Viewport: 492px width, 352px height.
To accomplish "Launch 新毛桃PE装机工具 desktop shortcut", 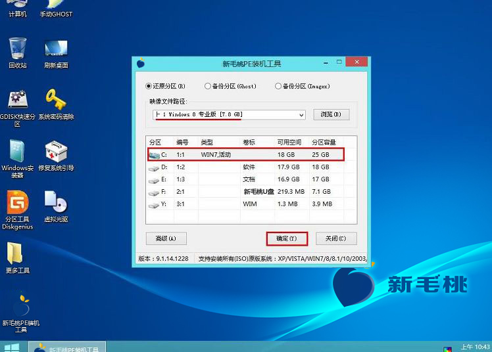I will tap(20, 313).
